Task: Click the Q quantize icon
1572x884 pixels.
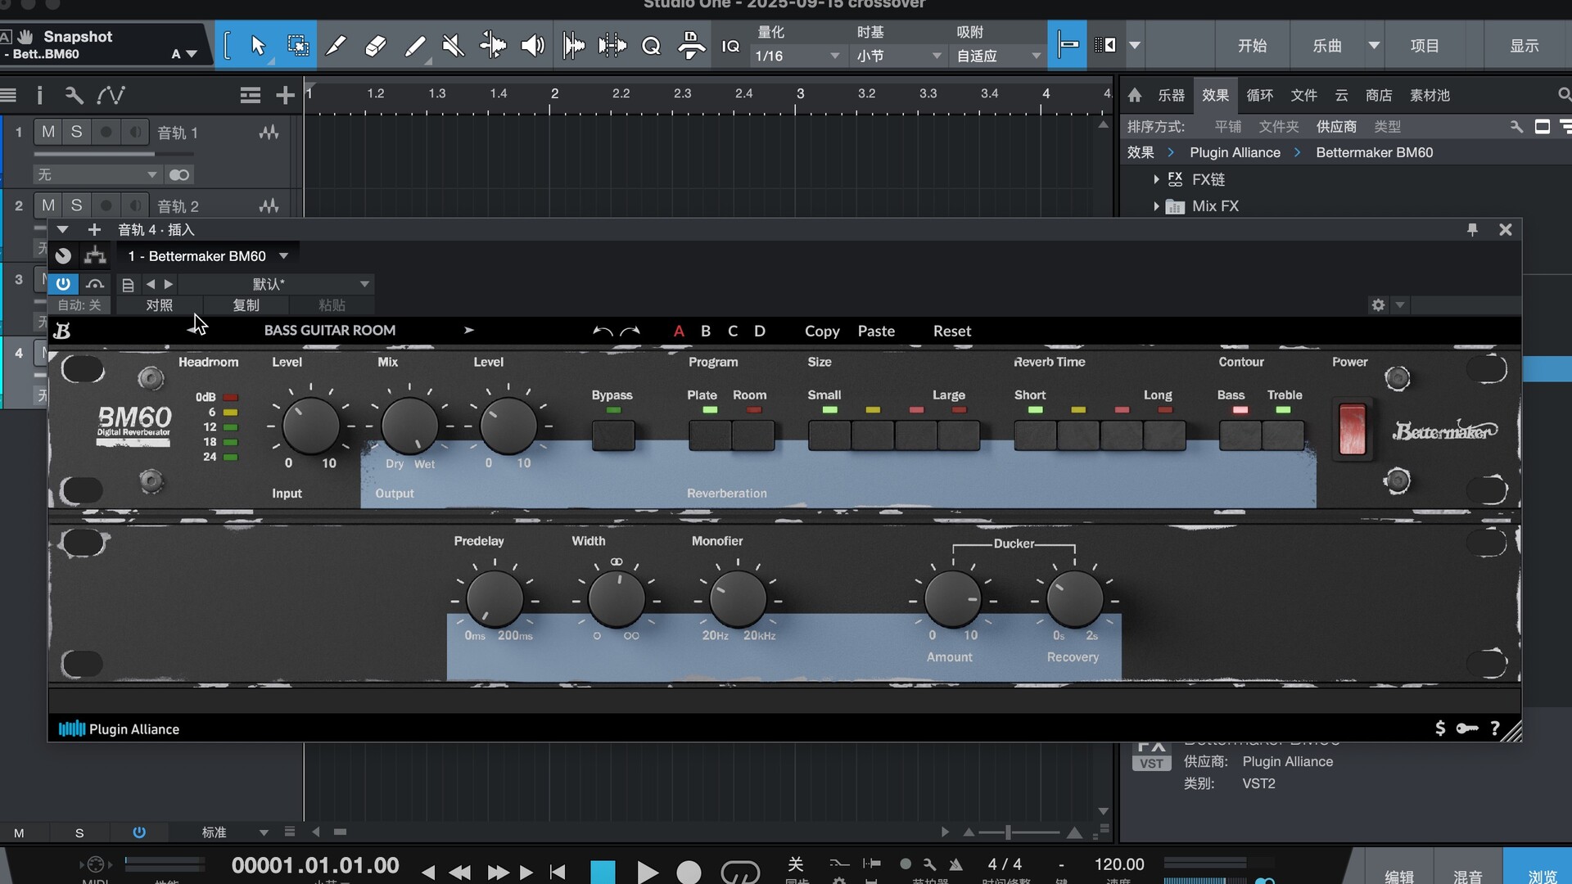Action: [x=651, y=46]
